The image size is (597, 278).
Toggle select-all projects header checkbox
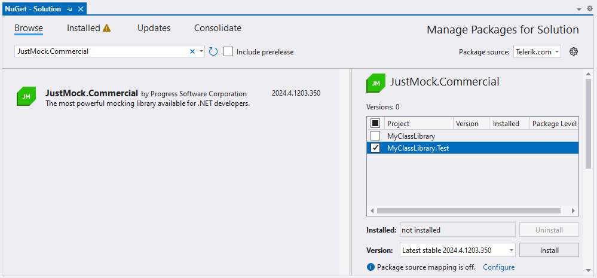point(375,123)
